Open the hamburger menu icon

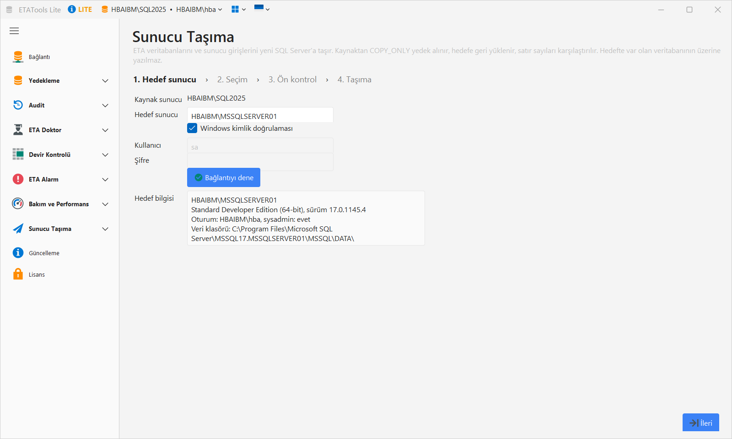[14, 31]
